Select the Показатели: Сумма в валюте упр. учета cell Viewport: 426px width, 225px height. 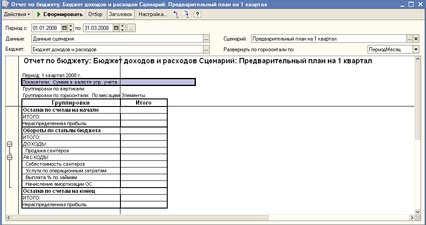coord(108,82)
